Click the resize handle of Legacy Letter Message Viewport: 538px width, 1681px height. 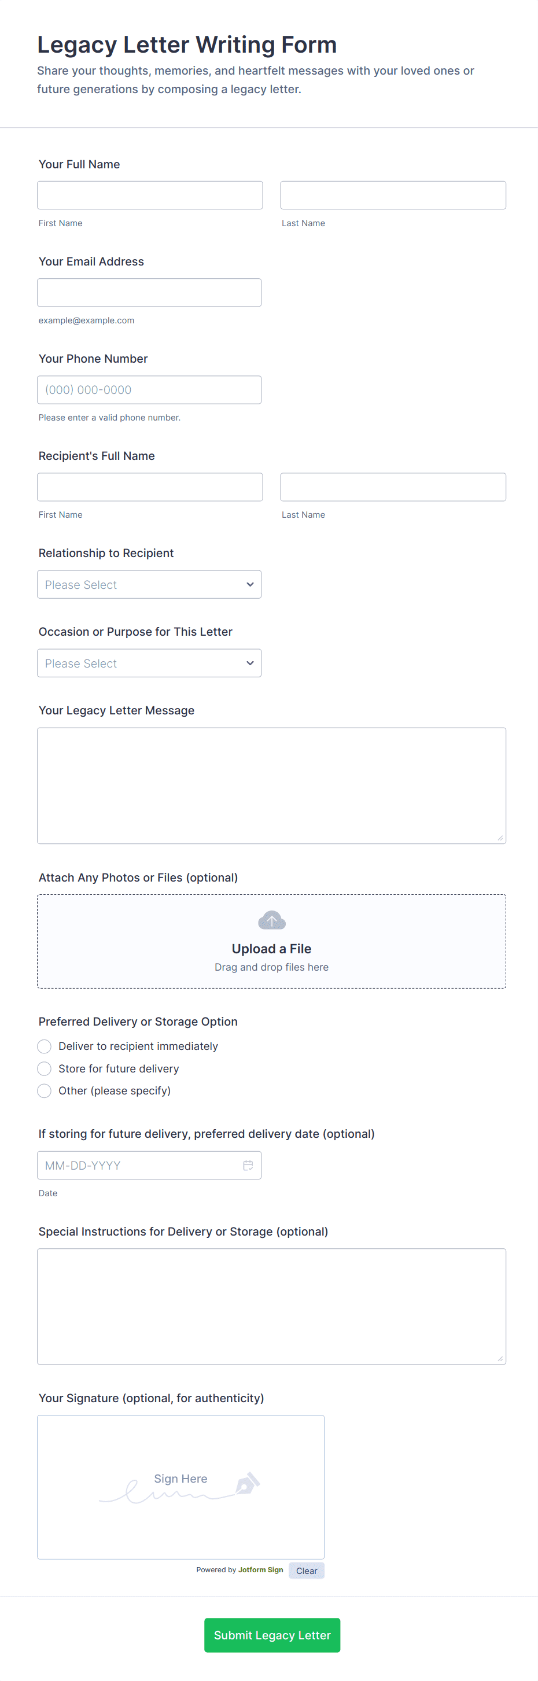point(500,838)
